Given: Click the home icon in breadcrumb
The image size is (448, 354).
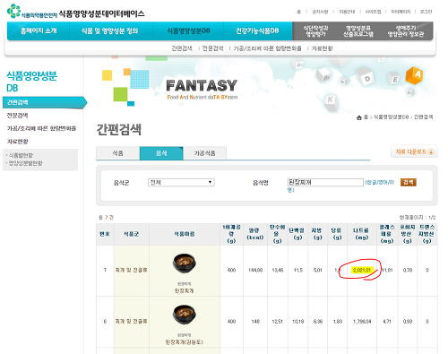Looking at the screenshot, I should pos(359,117).
